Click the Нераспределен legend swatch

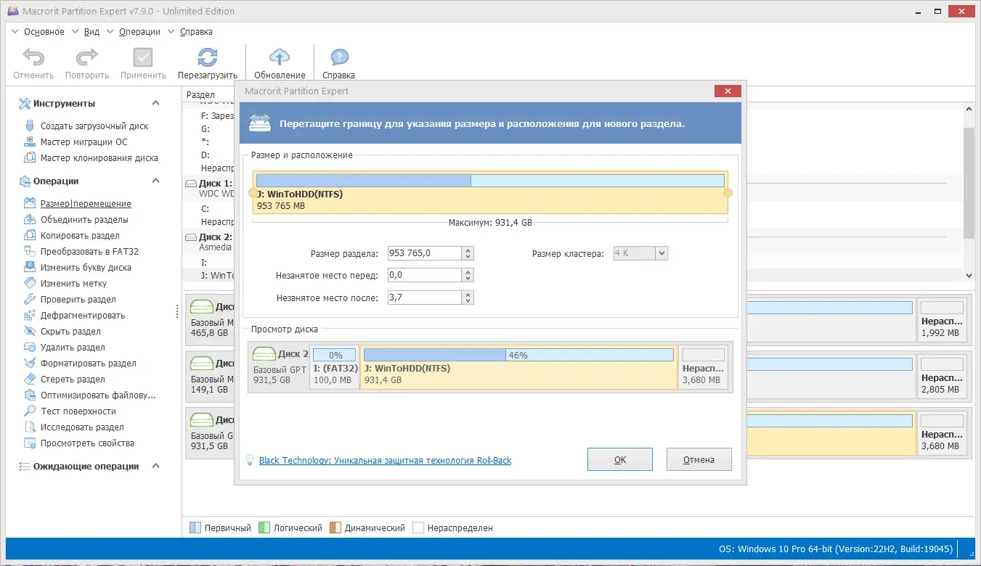[x=418, y=528]
